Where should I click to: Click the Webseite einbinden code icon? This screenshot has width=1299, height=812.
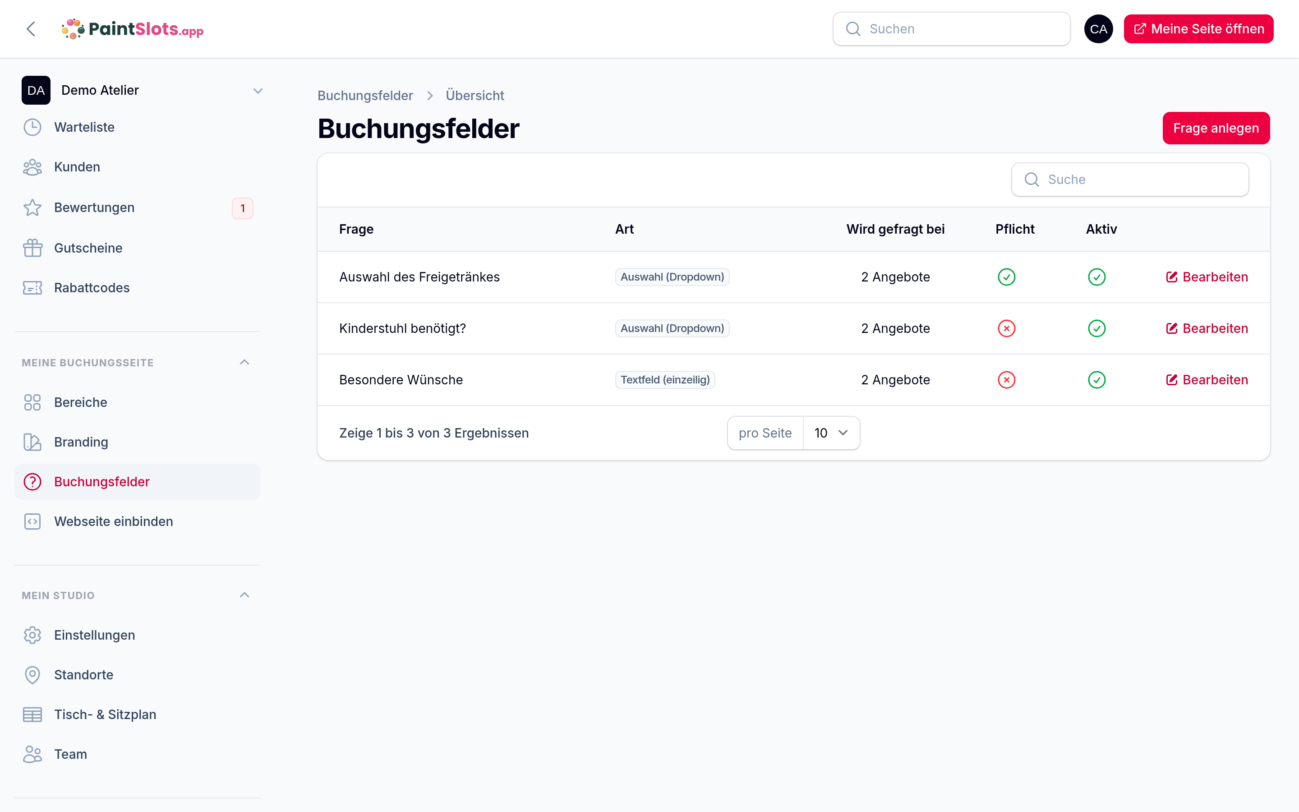[32, 521]
